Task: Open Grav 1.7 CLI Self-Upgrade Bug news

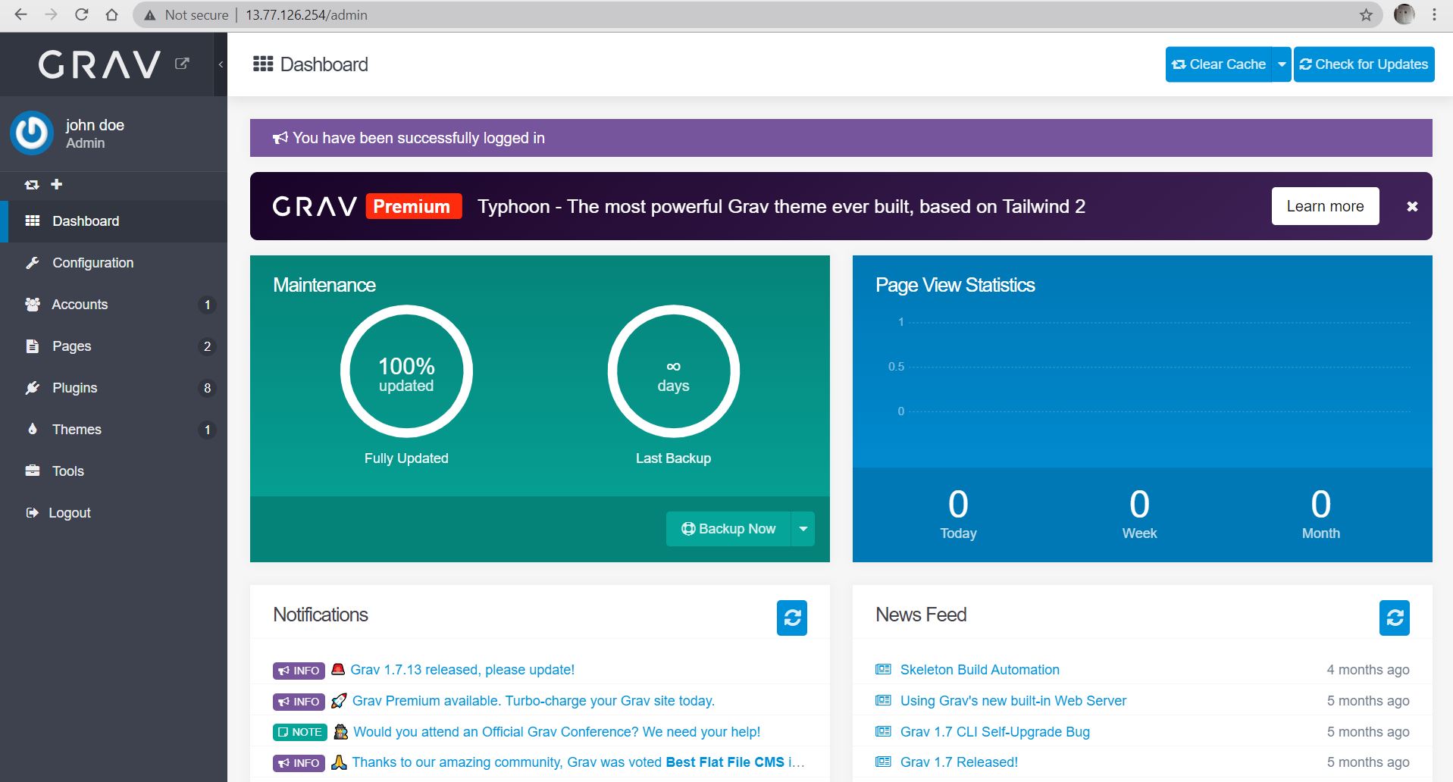Action: tap(994, 732)
